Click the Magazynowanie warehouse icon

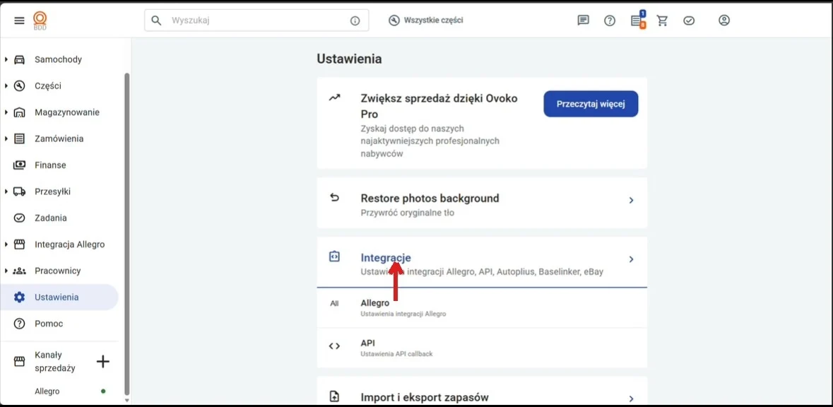[19, 112]
